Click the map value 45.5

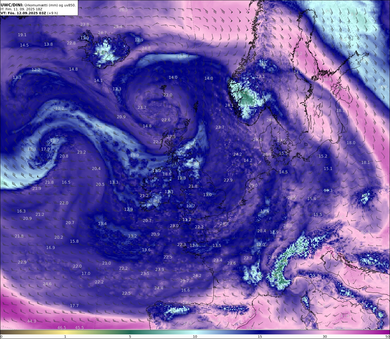point(79,328)
